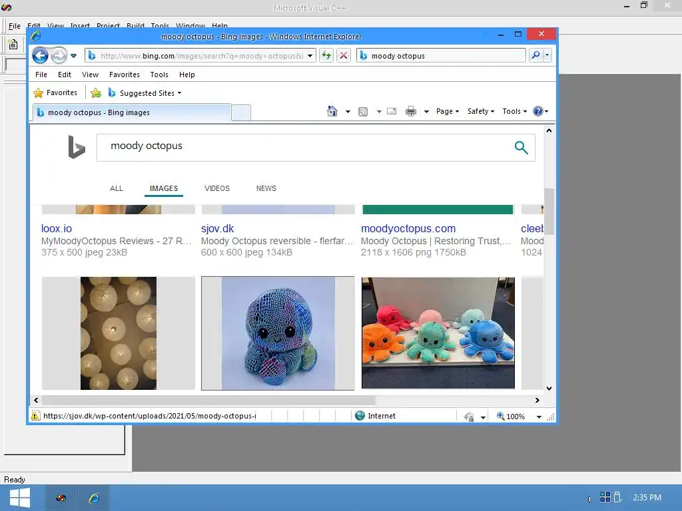Click the IE toolbar search box
Screen dimensions: 682x511
[441, 56]
